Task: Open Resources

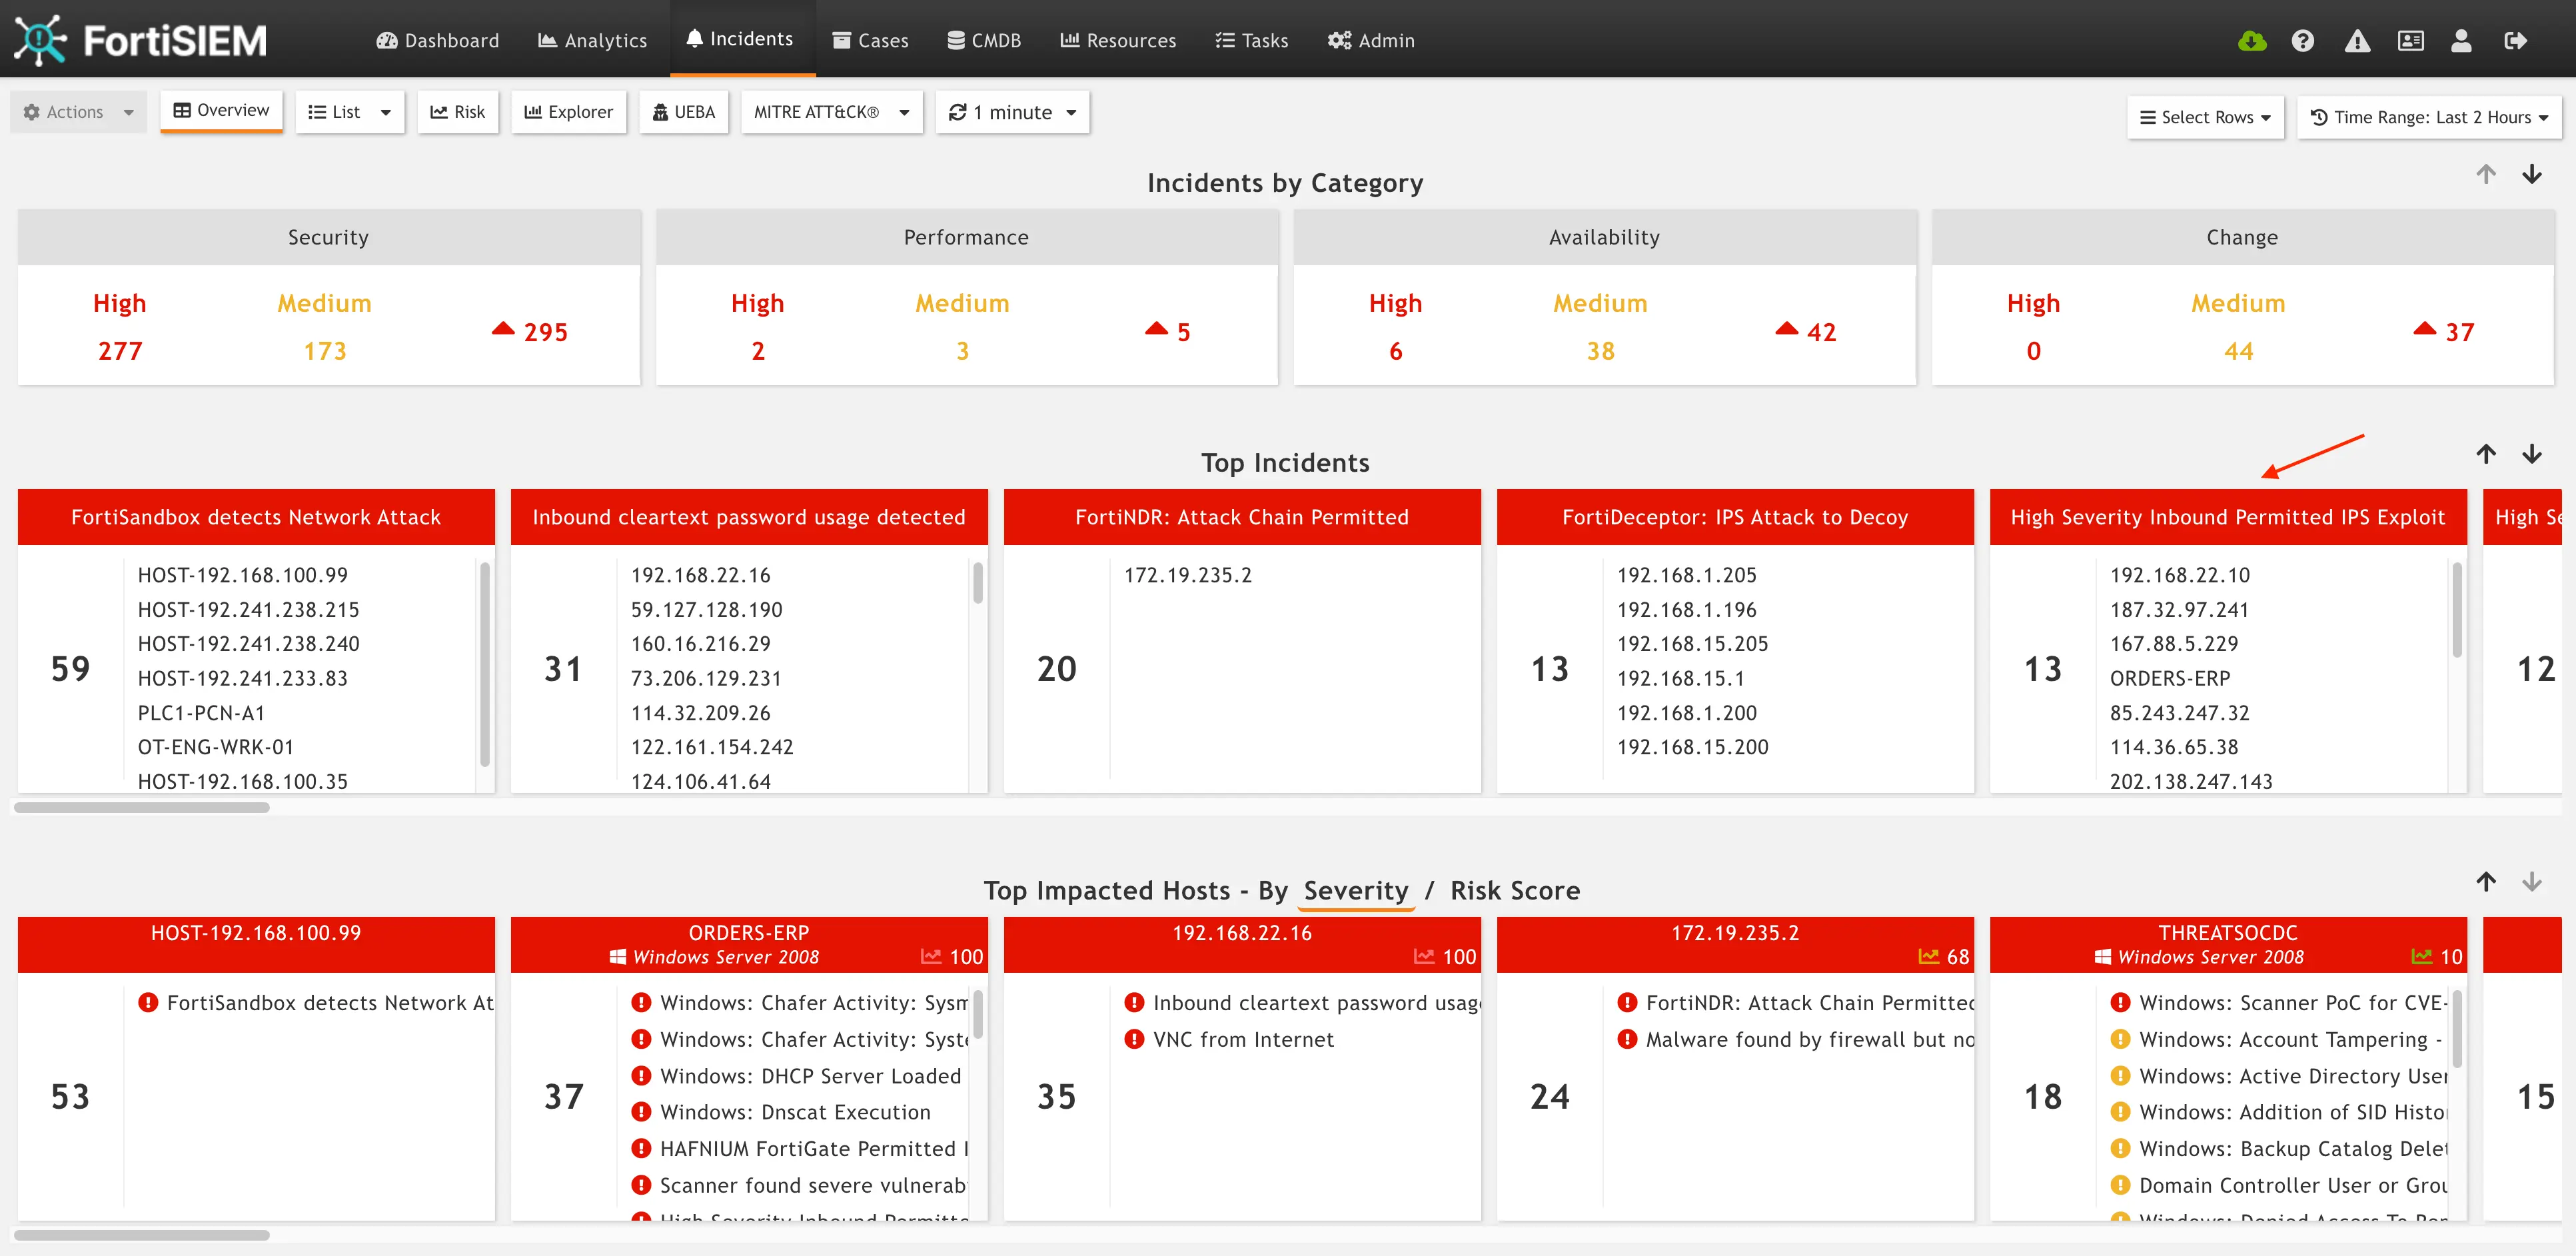Action: click(x=1118, y=40)
